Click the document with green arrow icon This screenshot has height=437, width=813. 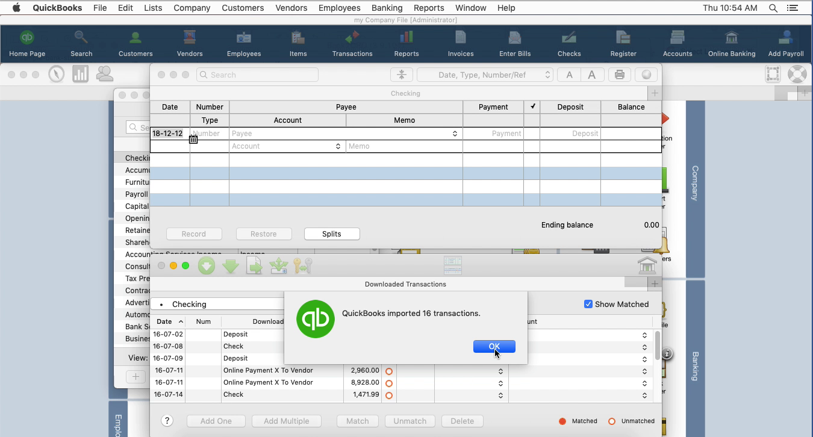[255, 265]
